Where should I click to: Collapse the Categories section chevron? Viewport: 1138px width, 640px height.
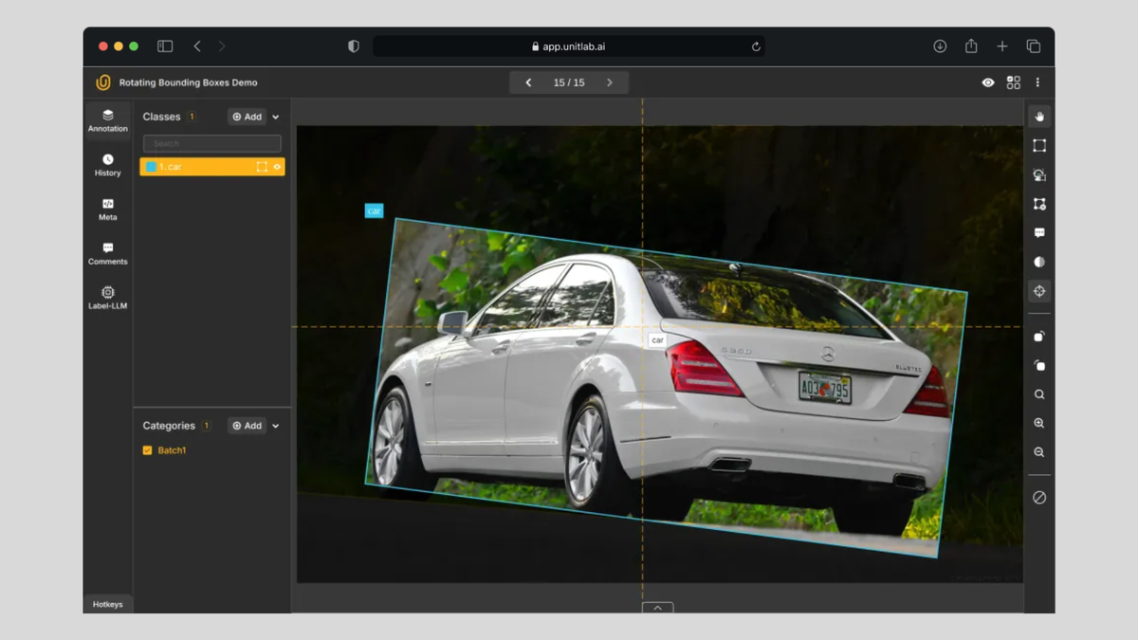(x=276, y=427)
